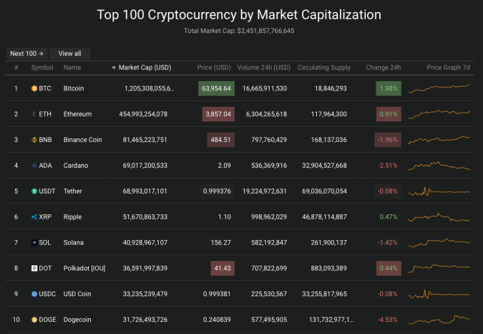Screen dimensions: 483x334
Task: Sort by Change 24h header
Action: pyautogui.click(x=384, y=67)
